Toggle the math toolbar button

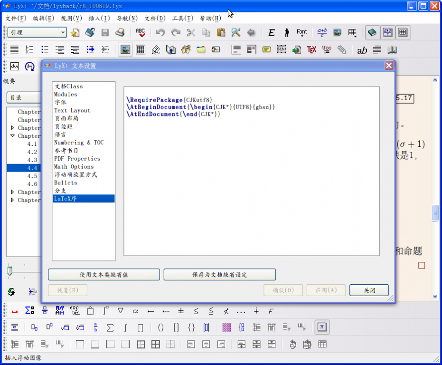click(388, 32)
